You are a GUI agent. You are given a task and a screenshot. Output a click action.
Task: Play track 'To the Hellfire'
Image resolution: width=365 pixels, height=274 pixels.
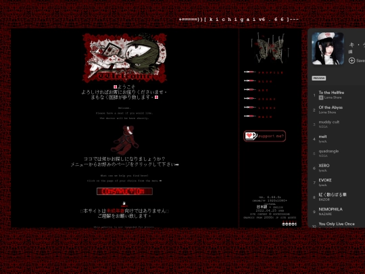pos(331,93)
